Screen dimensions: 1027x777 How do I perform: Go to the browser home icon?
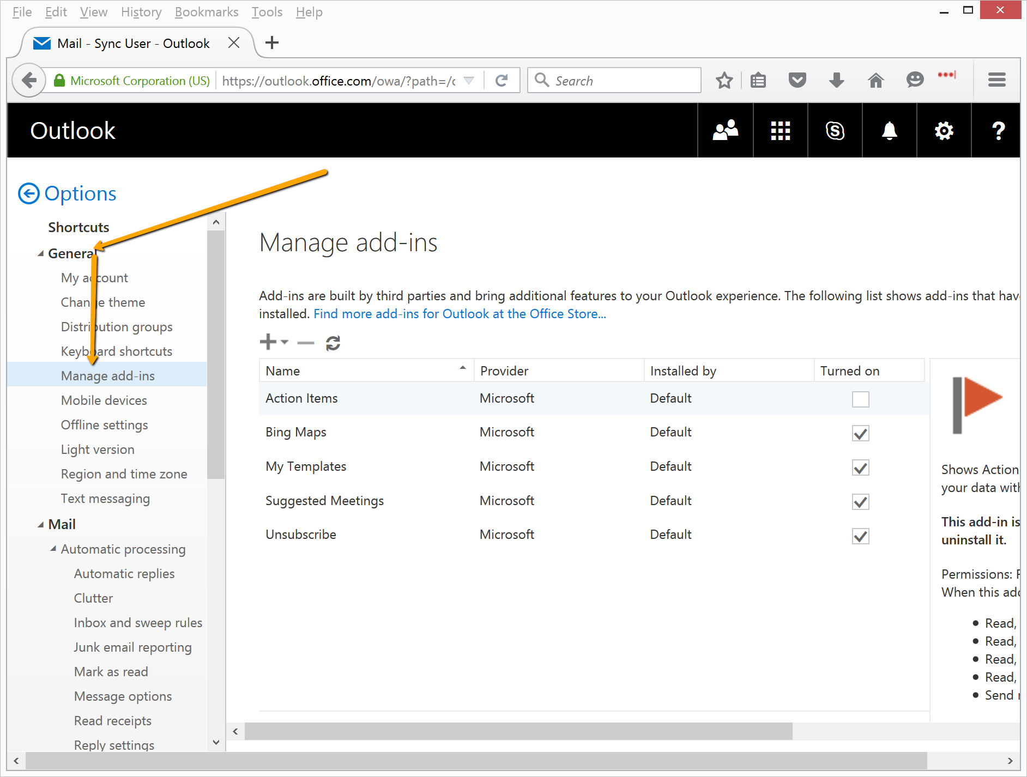[875, 81]
